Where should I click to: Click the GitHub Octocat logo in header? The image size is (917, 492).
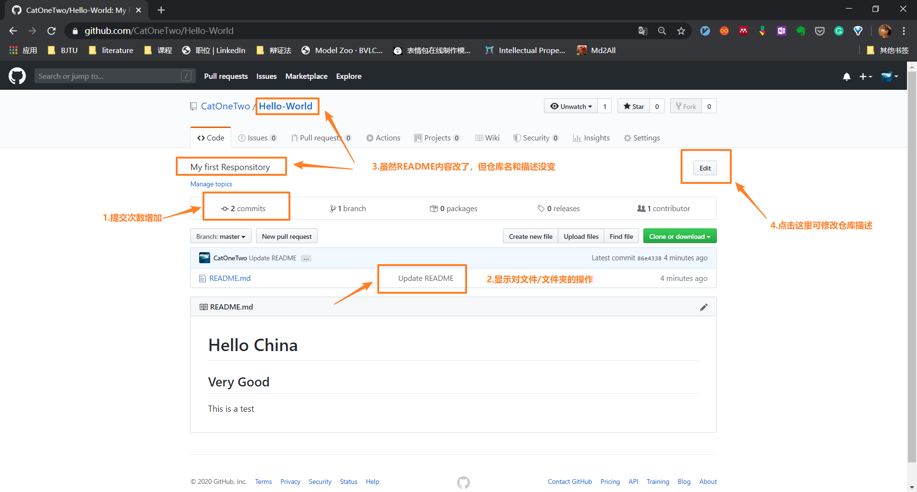tap(17, 76)
